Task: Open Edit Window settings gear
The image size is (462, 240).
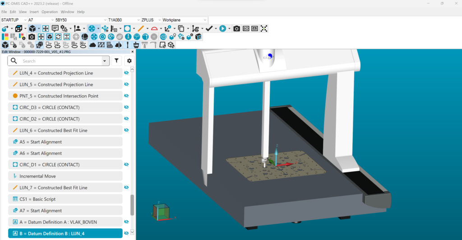Action: point(129,61)
